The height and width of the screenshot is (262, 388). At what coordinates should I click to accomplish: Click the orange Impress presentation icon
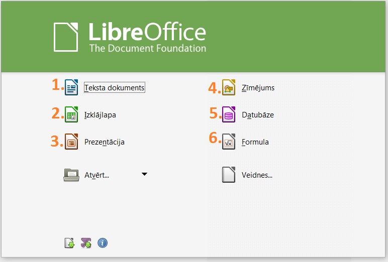[72, 142]
